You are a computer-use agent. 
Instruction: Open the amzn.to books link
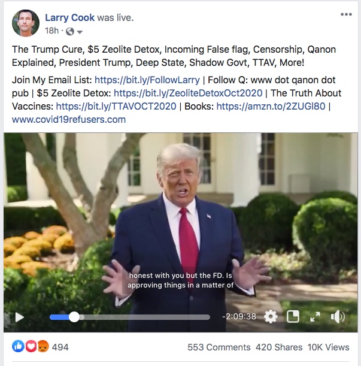point(271,107)
